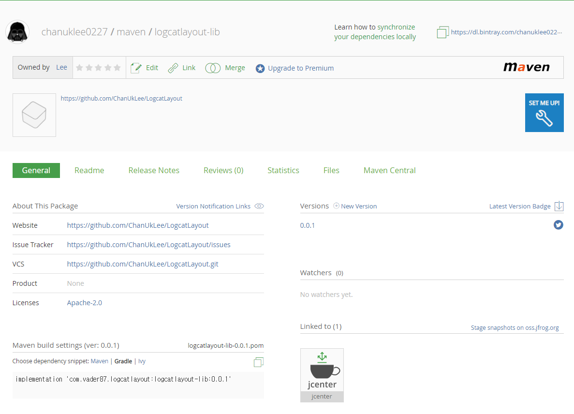Screen dimensions: 574x414
Task: Open Stage snapshots on oss.jfrog.org link
Action: (515, 327)
